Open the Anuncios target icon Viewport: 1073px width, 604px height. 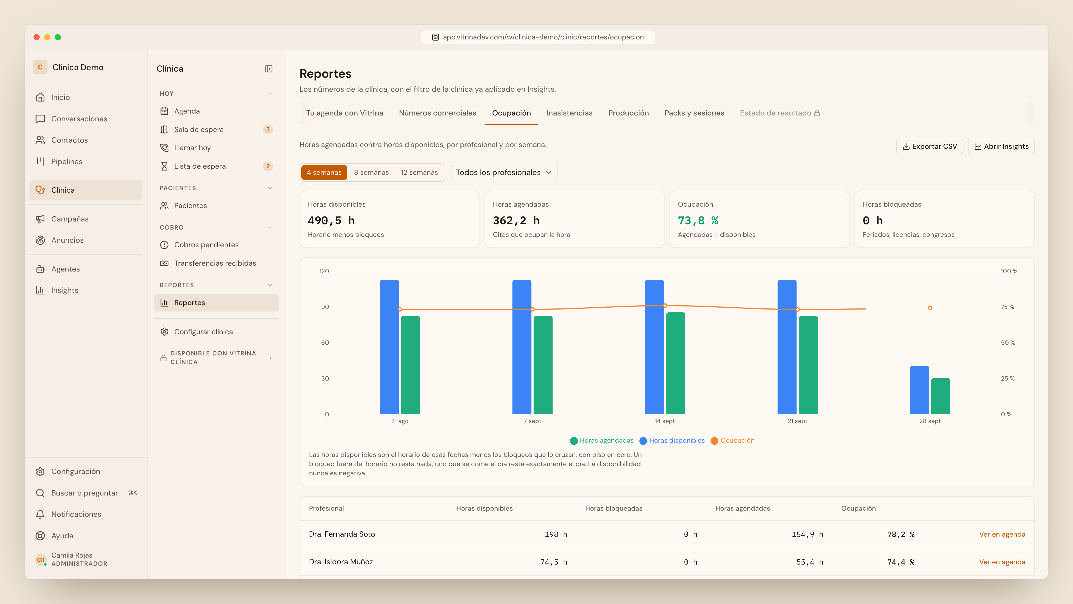pos(40,240)
